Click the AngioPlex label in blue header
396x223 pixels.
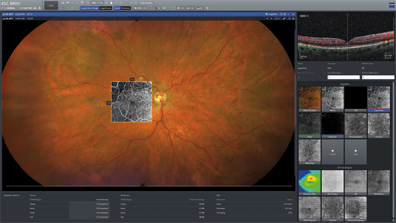pos(273,14)
